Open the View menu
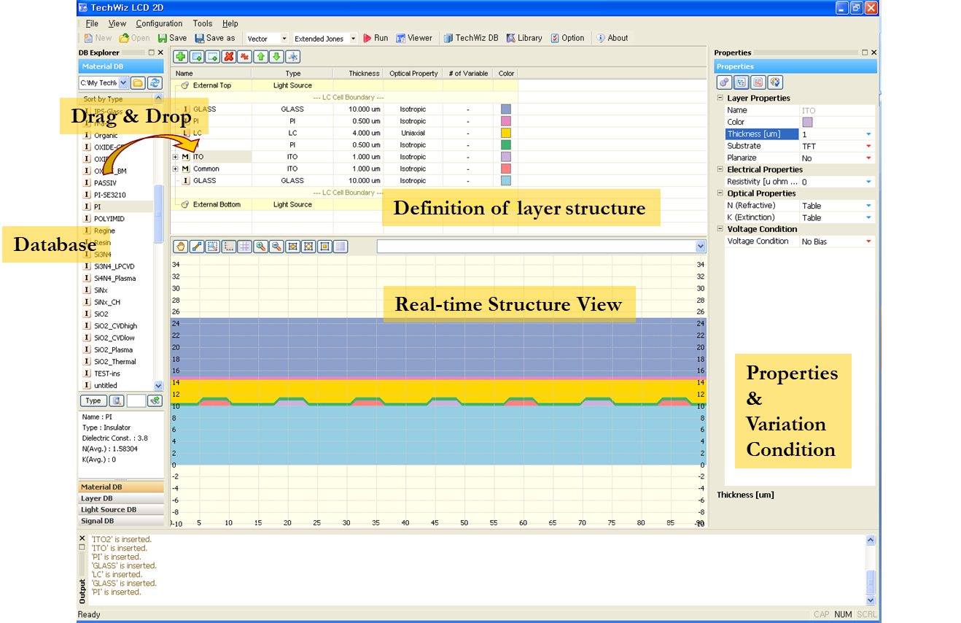Screen dimensions: 961x623 click(117, 23)
